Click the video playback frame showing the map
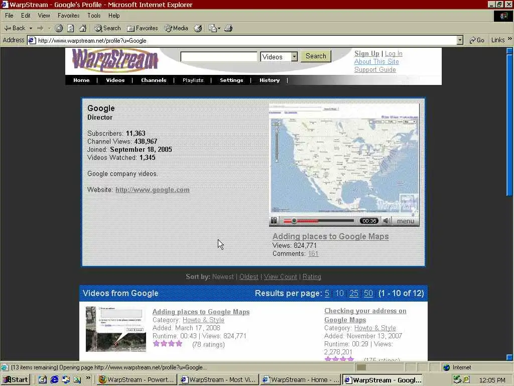The image size is (514, 386). [344, 159]
